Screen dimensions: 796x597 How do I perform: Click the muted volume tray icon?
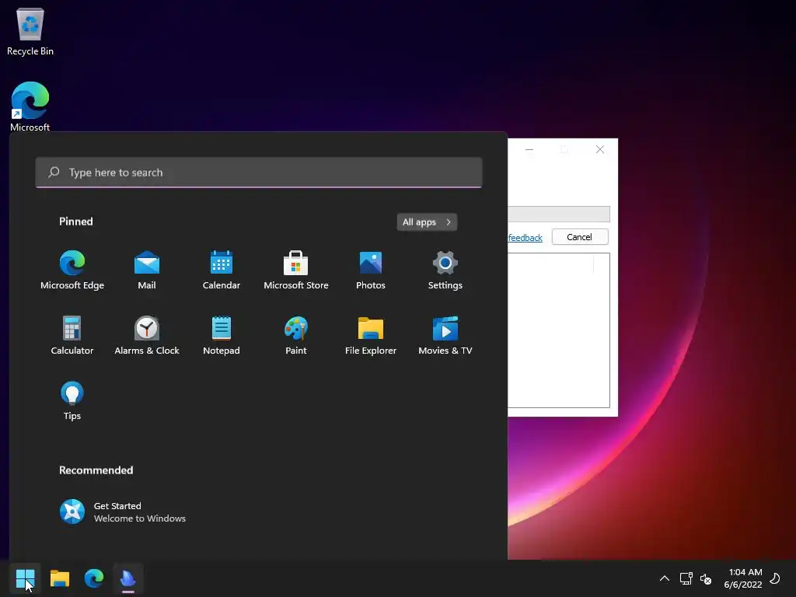click(706, 578)
